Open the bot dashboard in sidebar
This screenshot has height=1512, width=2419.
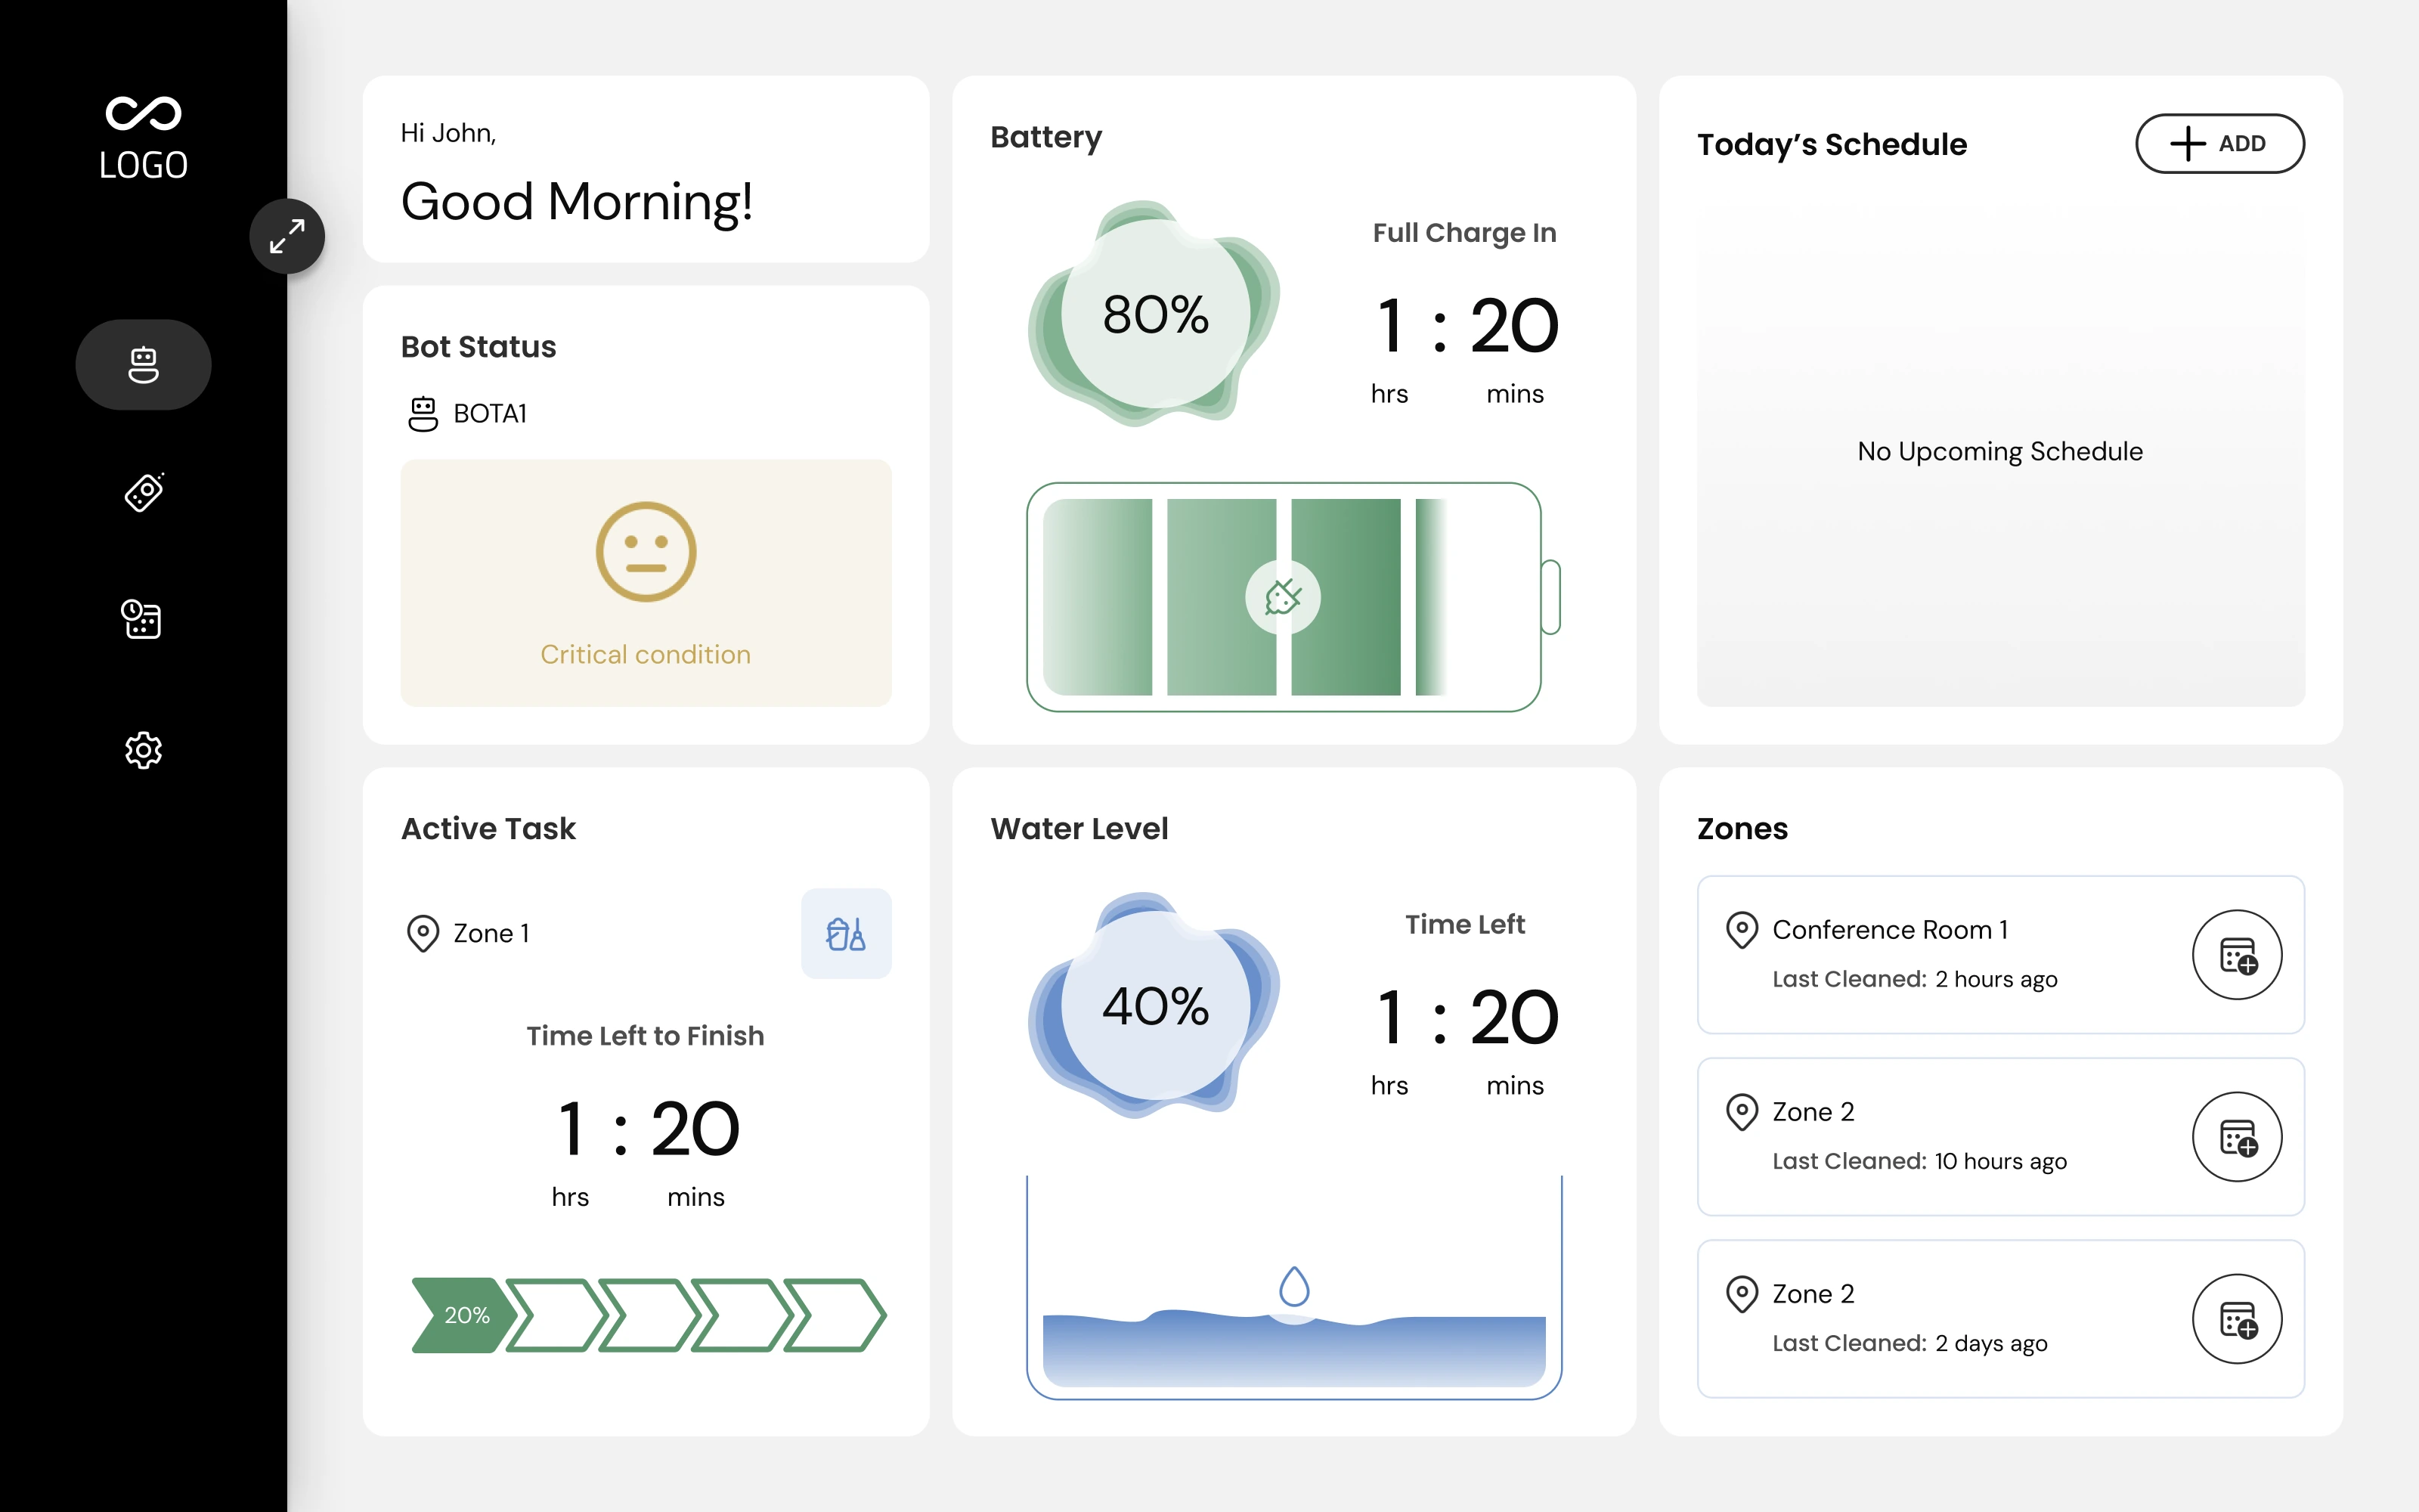tap(143, 365)
